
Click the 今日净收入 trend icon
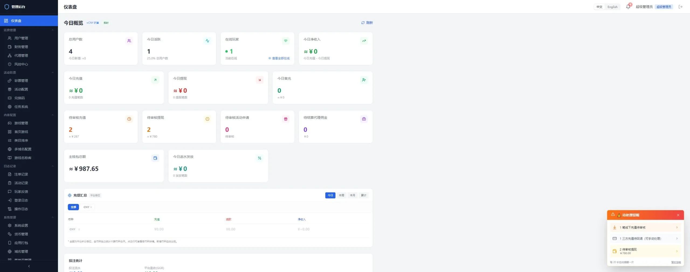(364, 41)
